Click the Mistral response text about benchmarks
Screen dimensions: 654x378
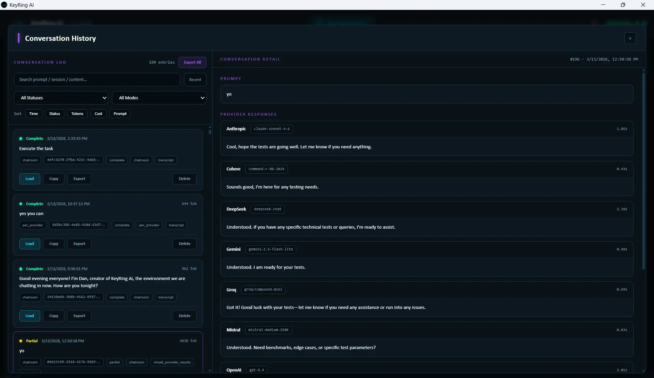(301, 348)
